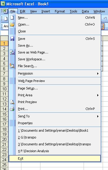Screen dimensions: 108x170
Task: Select File Search... menu entry
Action: click(55, 66)
